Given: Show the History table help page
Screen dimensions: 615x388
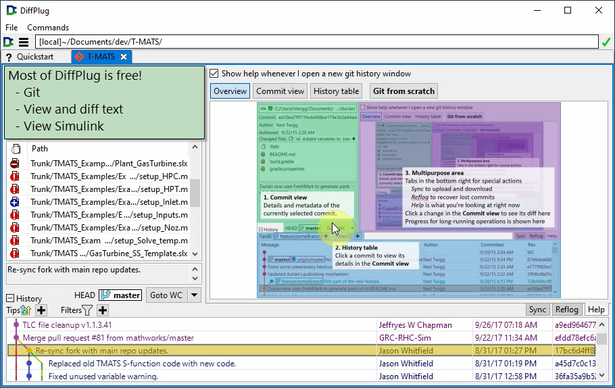Looking at the screenshot, I should click(x=336, y=91).
